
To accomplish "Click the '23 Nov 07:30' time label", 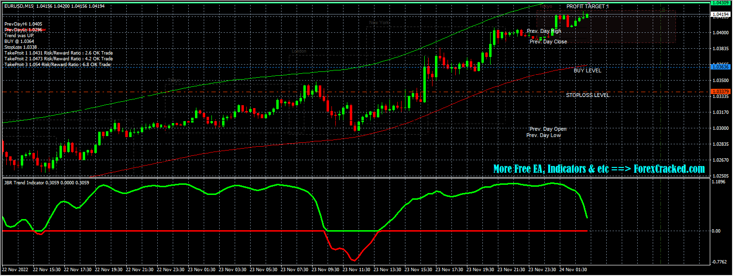I will 295,270.
